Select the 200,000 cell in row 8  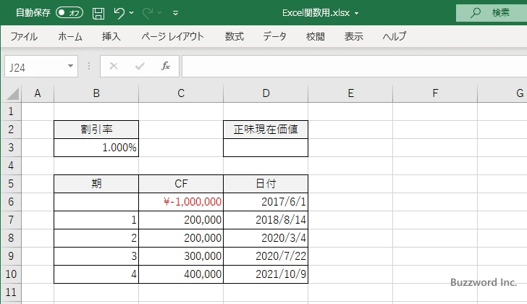coord(181,238)
